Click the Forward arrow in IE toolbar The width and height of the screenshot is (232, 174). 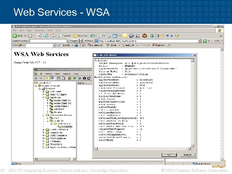[30, 36]
